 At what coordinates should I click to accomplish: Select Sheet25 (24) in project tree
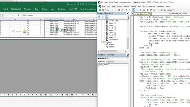pos(113,21)
